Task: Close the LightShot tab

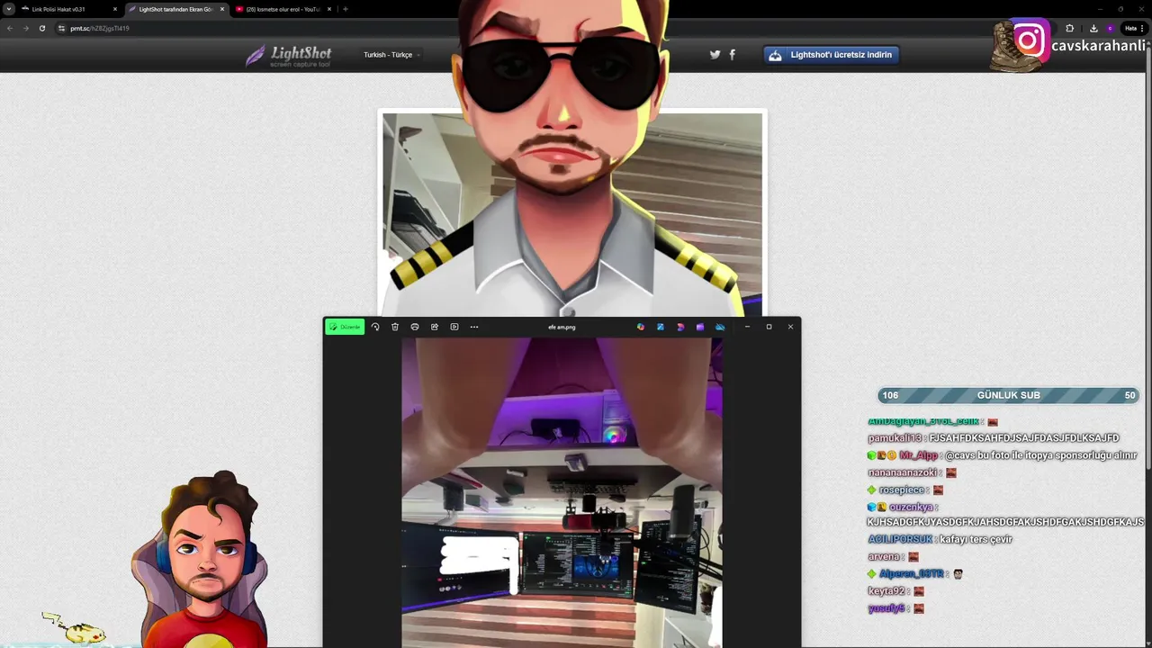Action: click(x=222, y=9)
